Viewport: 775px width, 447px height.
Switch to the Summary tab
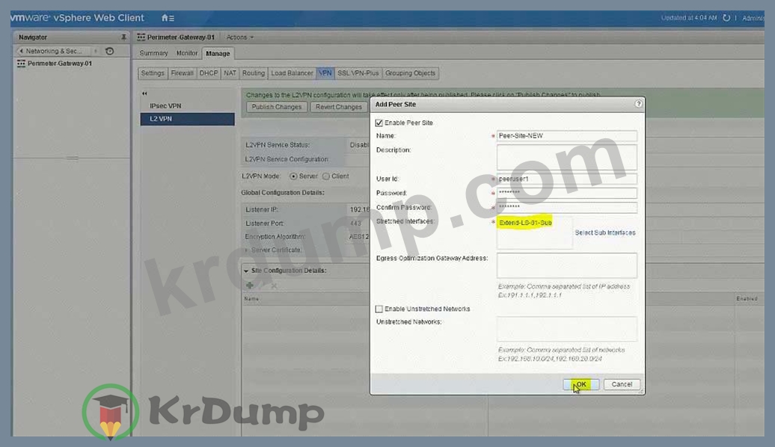pyautogui.click(x=153, y=53)
